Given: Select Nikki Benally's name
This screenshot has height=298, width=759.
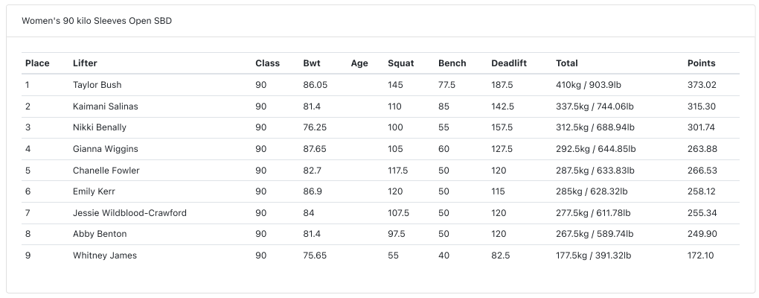Looking at the screenshot, I should coord(100,127).
